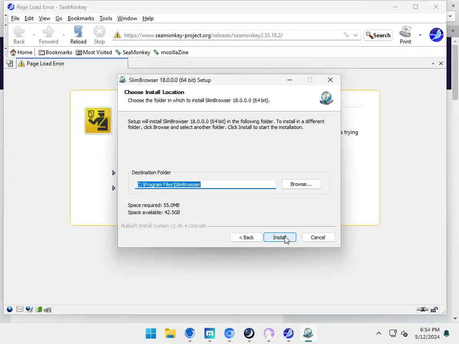Open ChatZilla icon in status bar
This screenshot has height=344, width=459.
[48, 310]
